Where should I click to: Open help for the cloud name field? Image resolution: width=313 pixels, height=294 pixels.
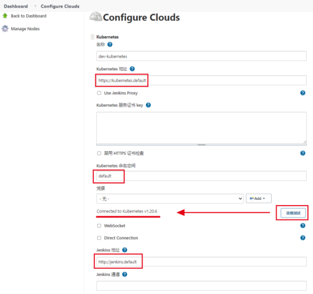coord(110,45)
